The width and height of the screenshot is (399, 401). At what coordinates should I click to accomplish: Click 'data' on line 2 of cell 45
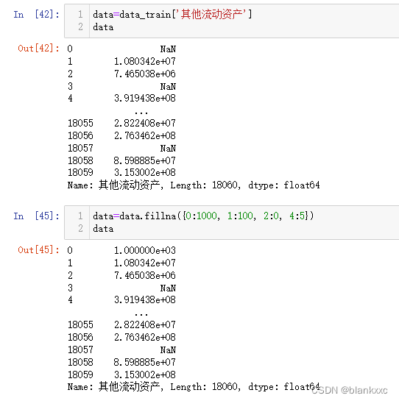pos(103,229)
